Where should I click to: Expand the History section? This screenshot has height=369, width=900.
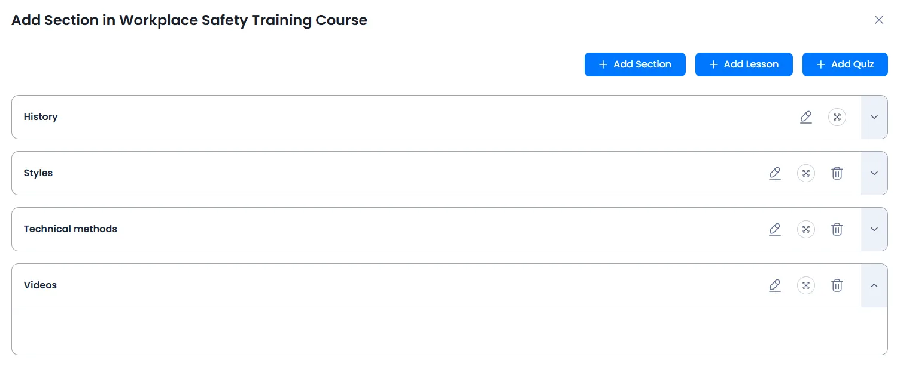874,117
